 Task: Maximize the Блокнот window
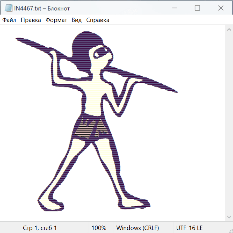coord(197,8)
